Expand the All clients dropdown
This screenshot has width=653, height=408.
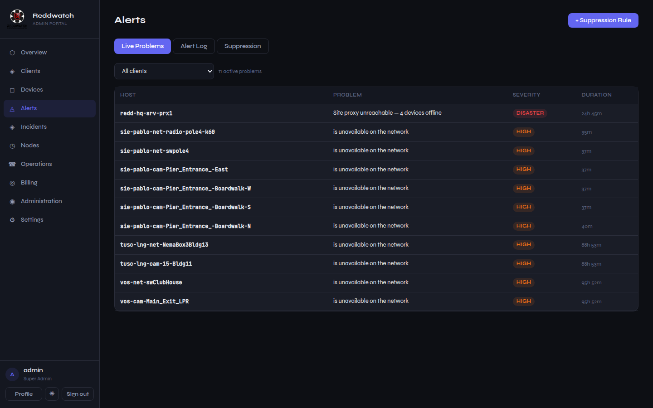[164, 71]
